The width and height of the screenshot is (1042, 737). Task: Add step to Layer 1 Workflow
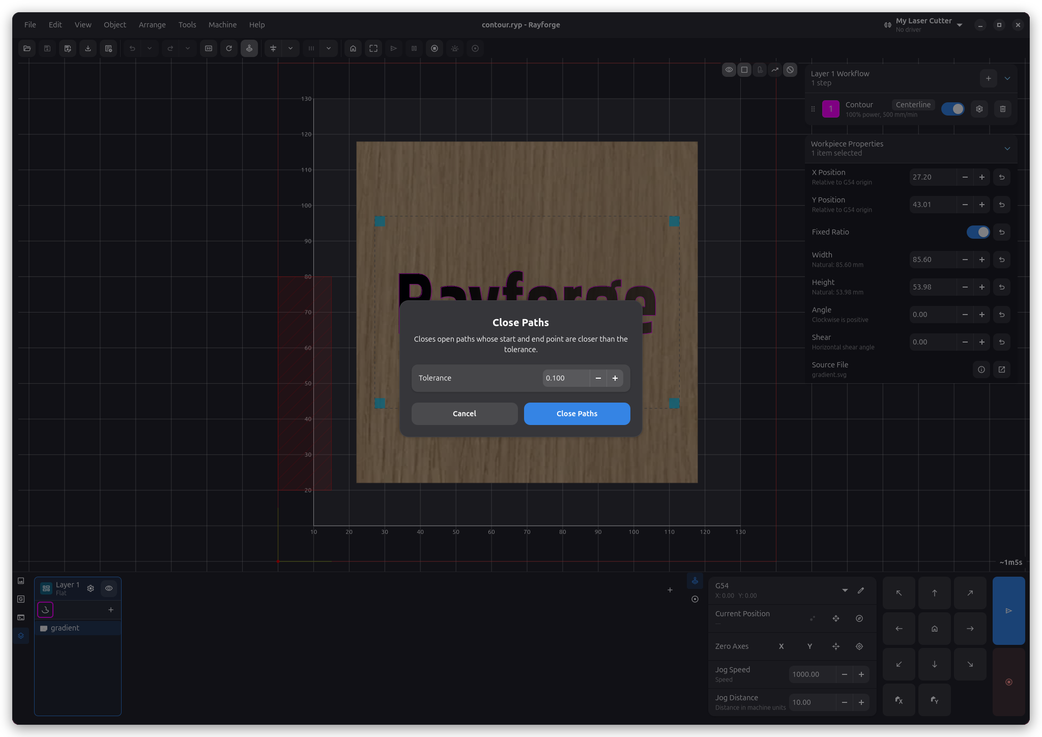(989, 78)
